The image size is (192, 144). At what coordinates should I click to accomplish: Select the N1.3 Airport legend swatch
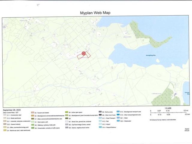point(100,124)
